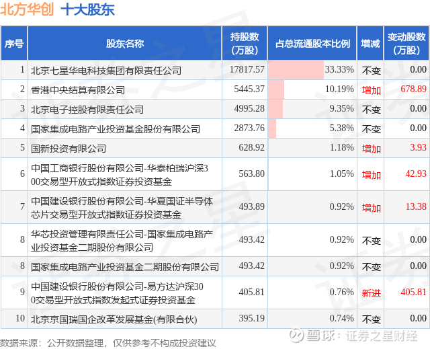Click the 395.19 shares value

point(251,318)
